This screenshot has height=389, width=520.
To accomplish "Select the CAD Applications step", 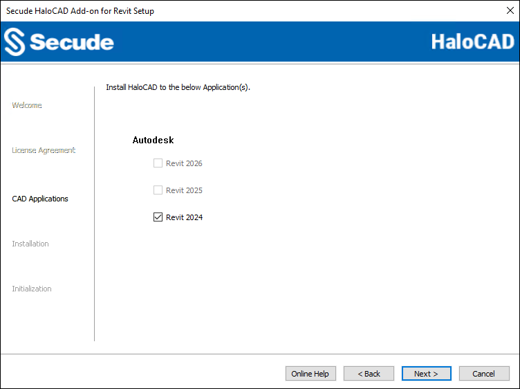I will tap(40, 199).
